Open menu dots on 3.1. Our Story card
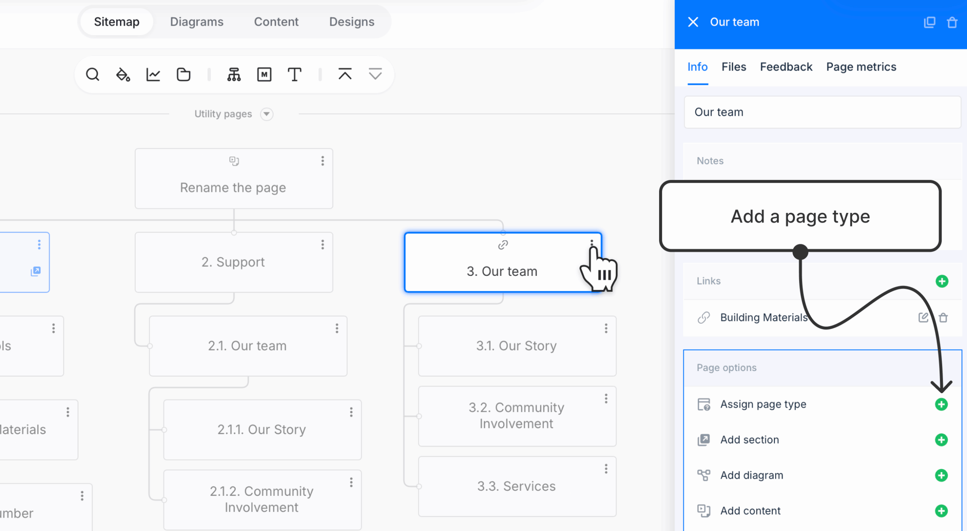Screen dimensions: 967x531 click(x=606, y=329)
